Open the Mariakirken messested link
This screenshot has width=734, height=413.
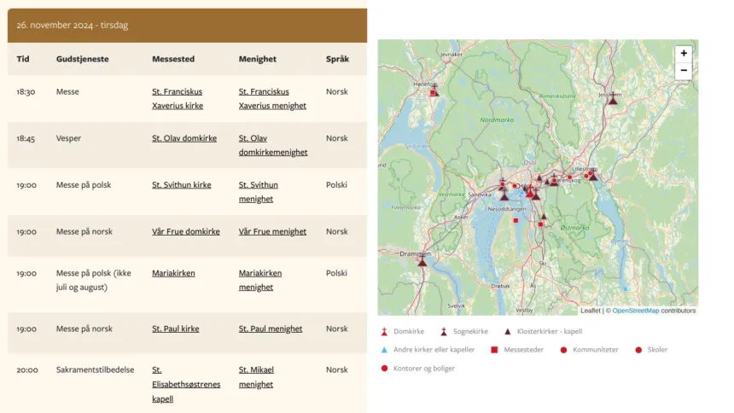[x=173, y=273]
